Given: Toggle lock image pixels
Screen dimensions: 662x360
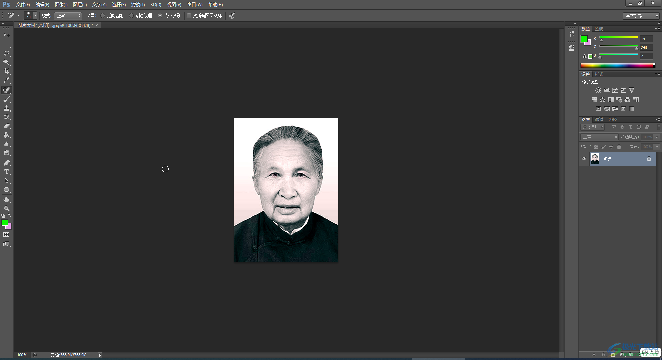Looking at the screenshot, I should (x=603, y=147).
